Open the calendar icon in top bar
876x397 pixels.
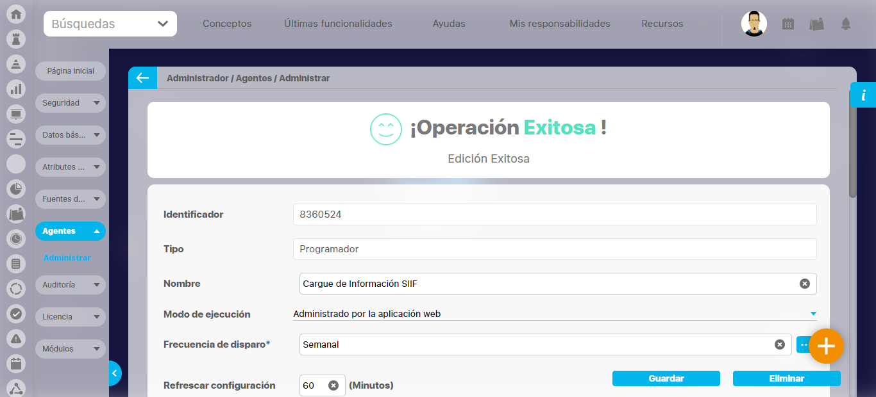tap(788, 24)
